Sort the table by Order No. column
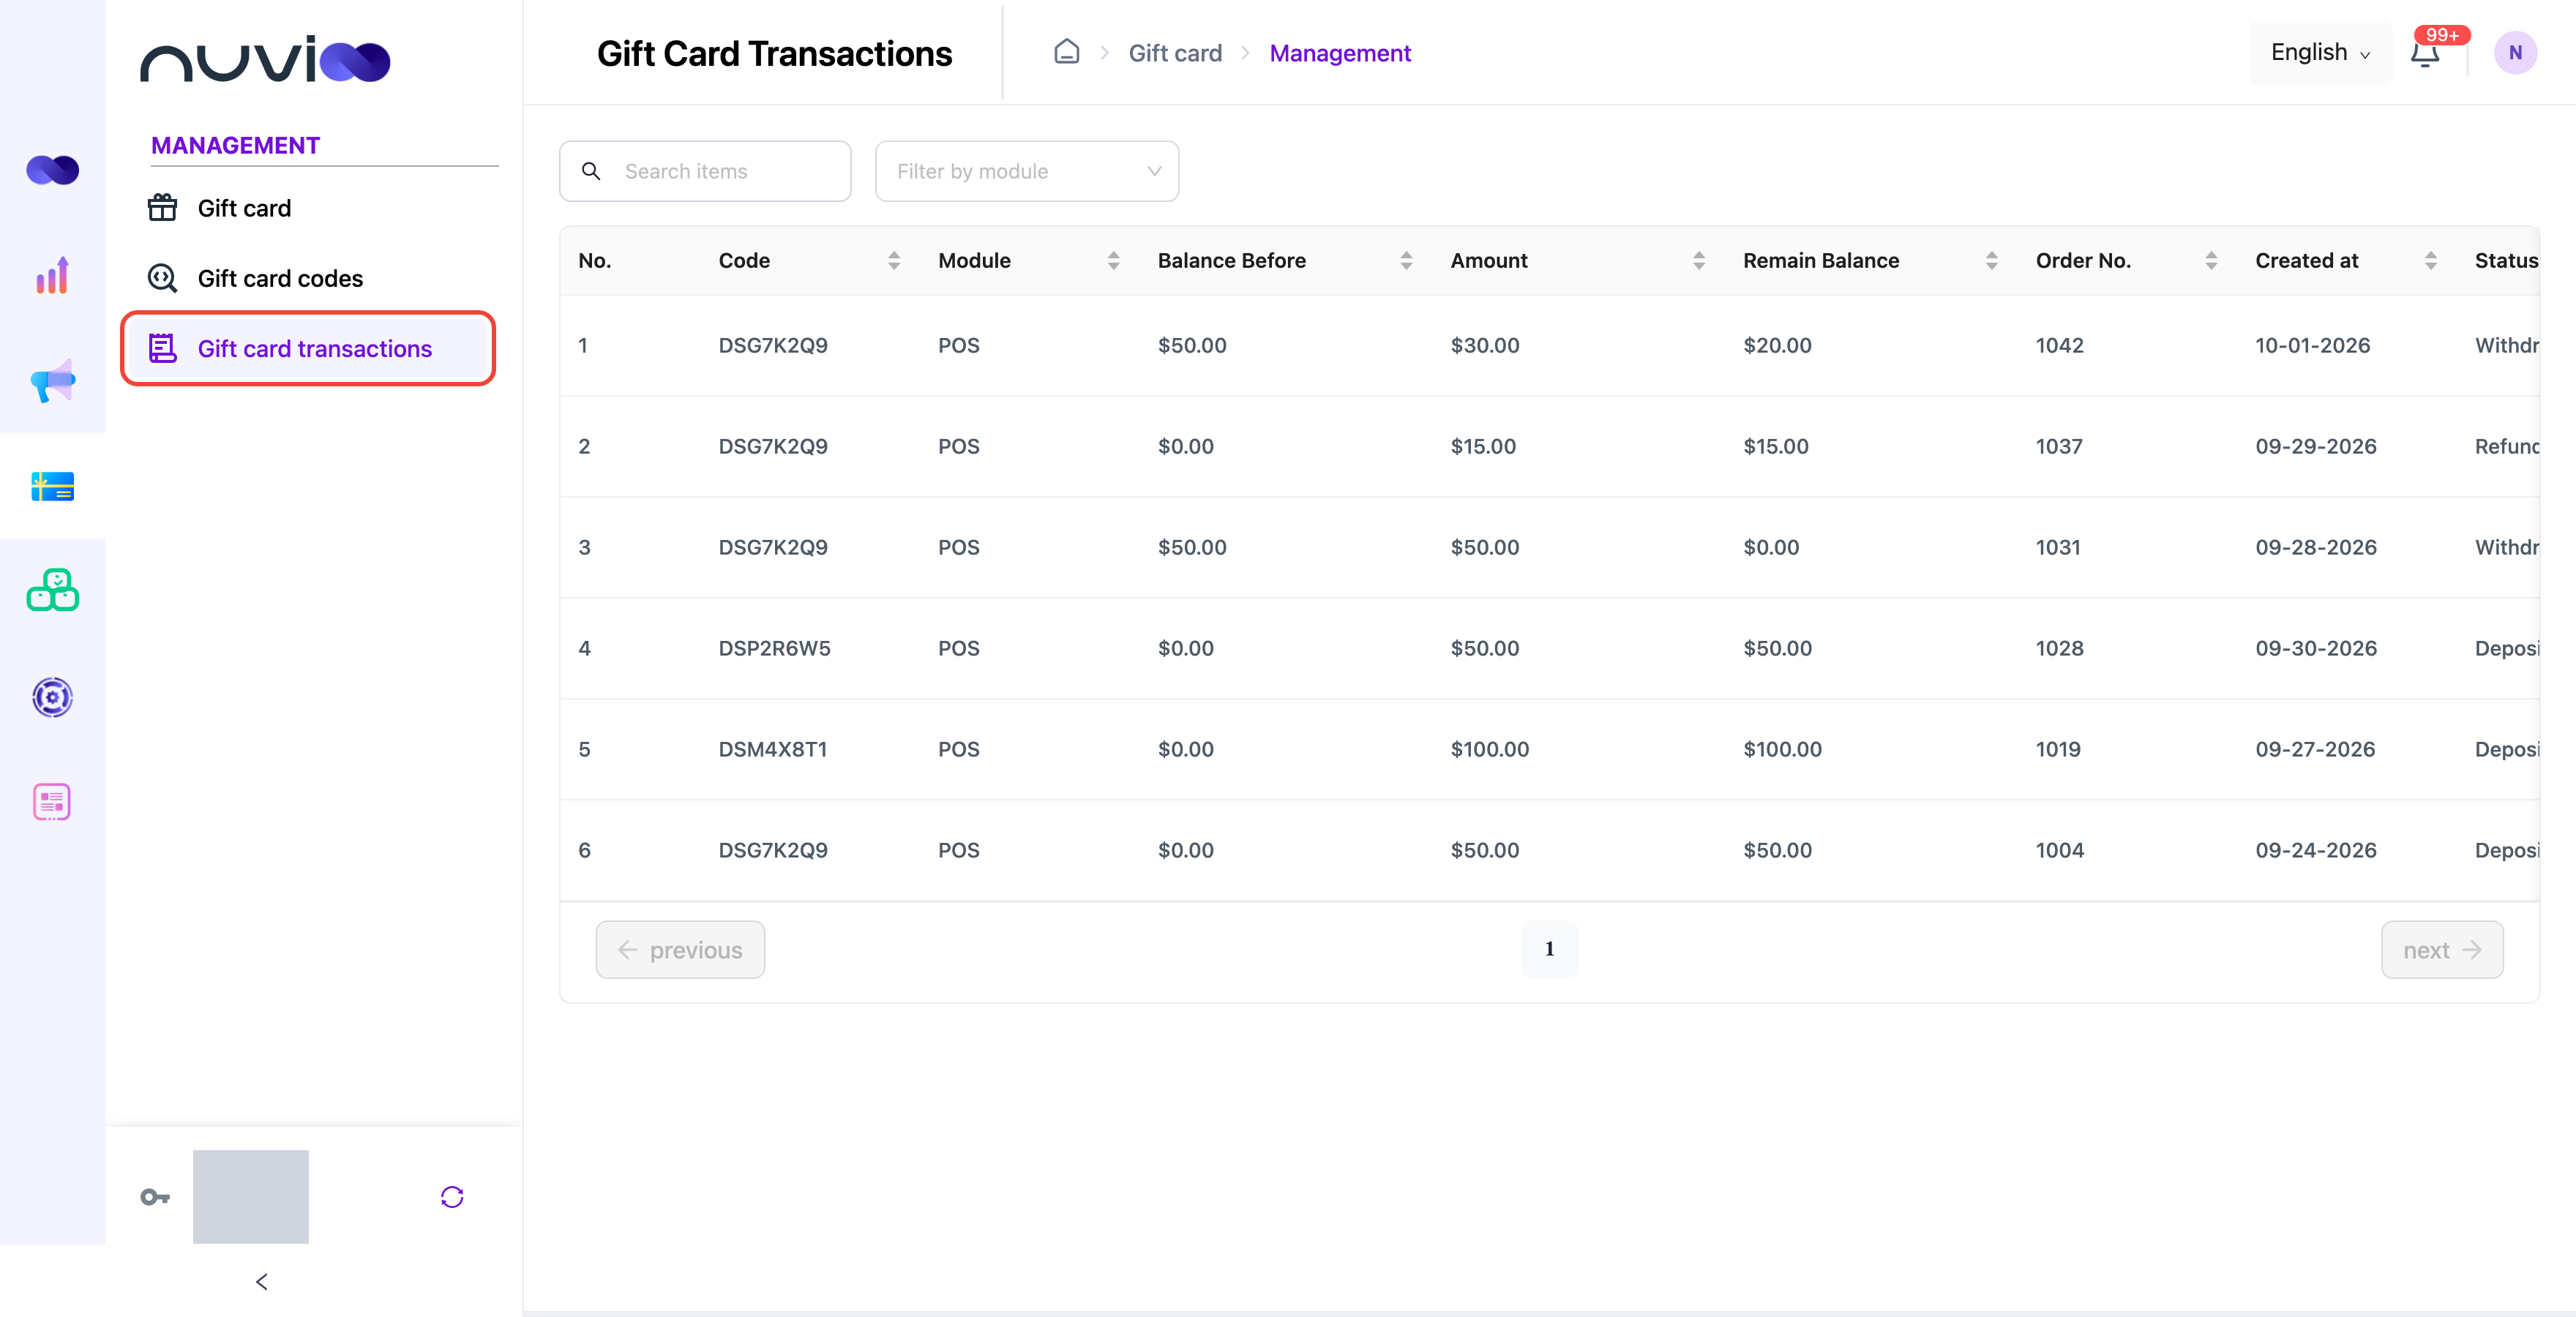Image resolution: width=2576 pixels, height=1317 pixels. pos(2211,261)
